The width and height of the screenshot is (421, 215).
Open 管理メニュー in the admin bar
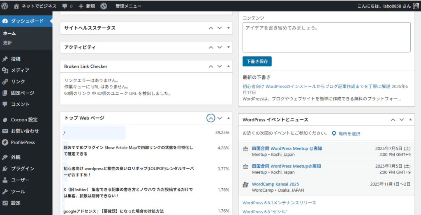click(x=128, y=6)
